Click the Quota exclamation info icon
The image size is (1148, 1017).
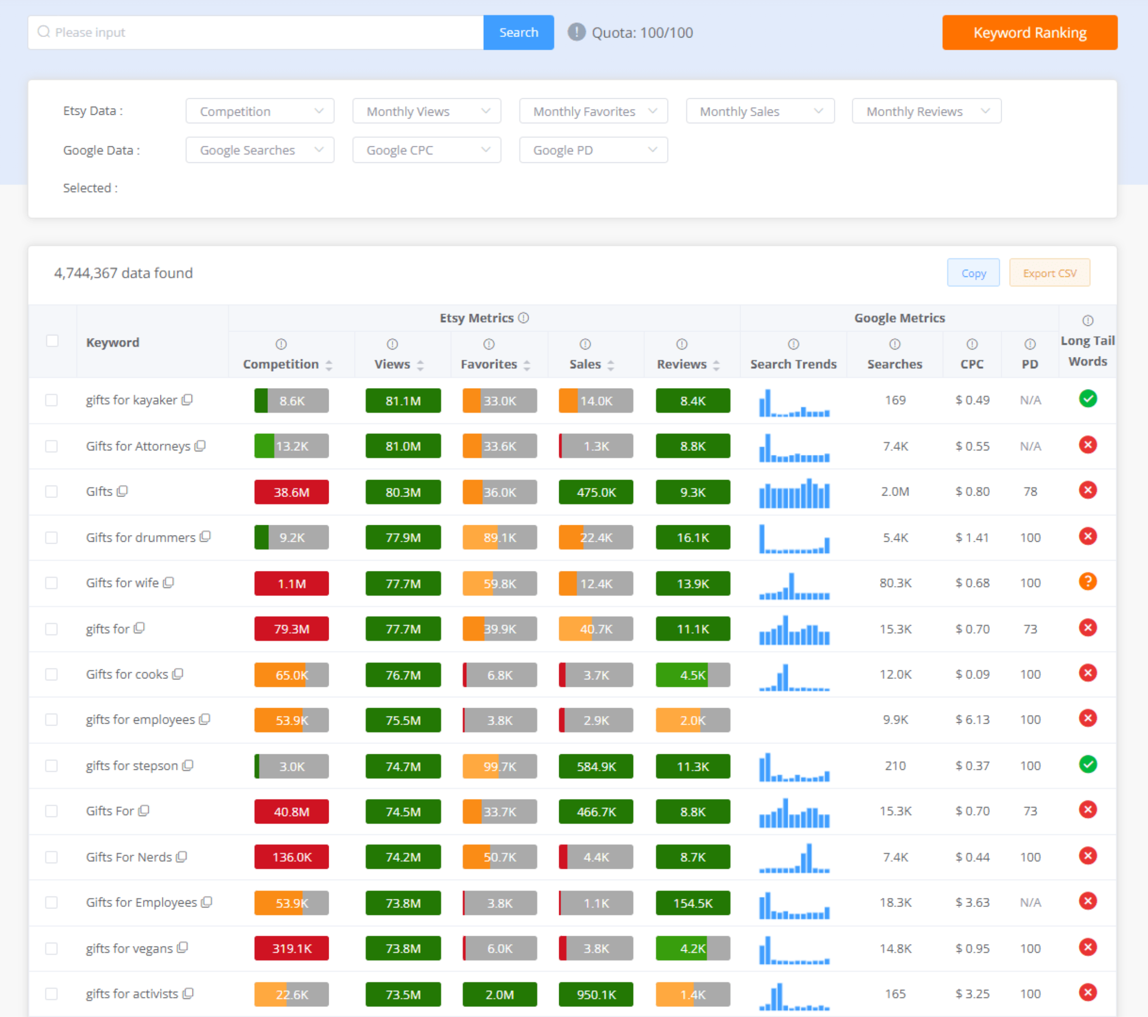click(x=576, y=32)
